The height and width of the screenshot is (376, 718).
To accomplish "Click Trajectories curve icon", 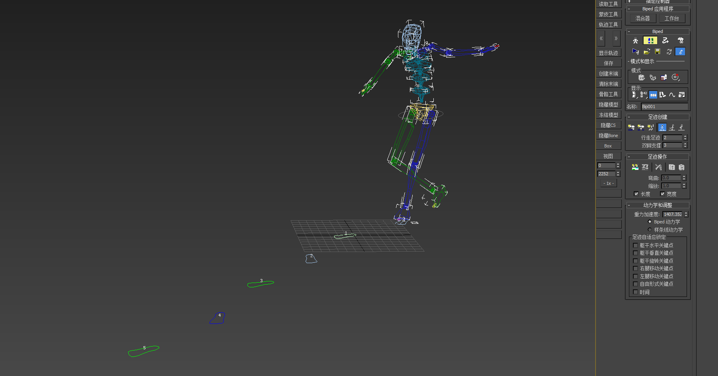I will click(672, 95).
